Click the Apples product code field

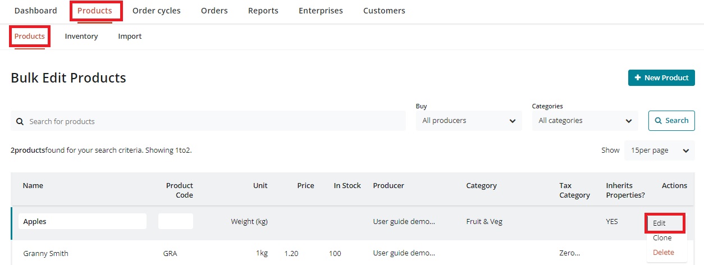tap(175, 221)
